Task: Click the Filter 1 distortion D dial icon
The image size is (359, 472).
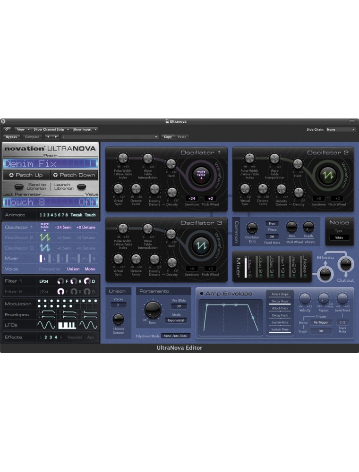Action: [87, 281]
